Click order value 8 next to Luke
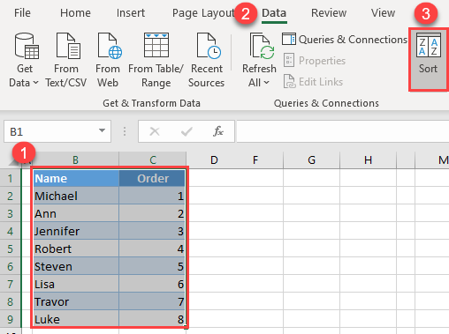 [152, 319]
